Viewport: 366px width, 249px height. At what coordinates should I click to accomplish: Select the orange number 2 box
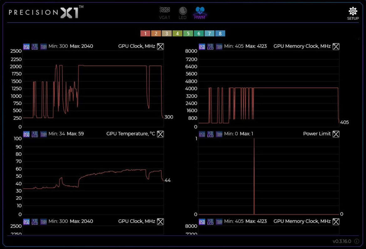[x=156, y=33]
